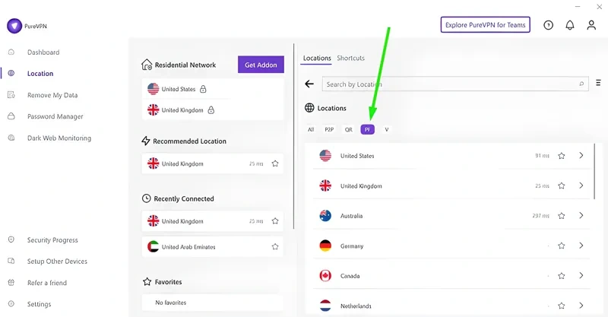The image size is (608, 317).
Task: Select the P2P filter
Action: [329, 129]
